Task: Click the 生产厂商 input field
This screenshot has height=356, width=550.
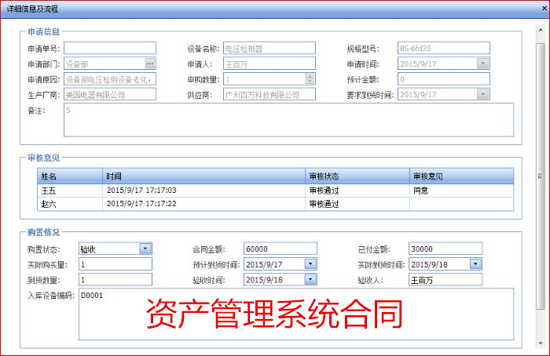Action: (110, 95)
